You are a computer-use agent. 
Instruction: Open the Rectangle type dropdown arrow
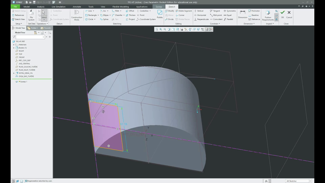click(x=98, y=15)
